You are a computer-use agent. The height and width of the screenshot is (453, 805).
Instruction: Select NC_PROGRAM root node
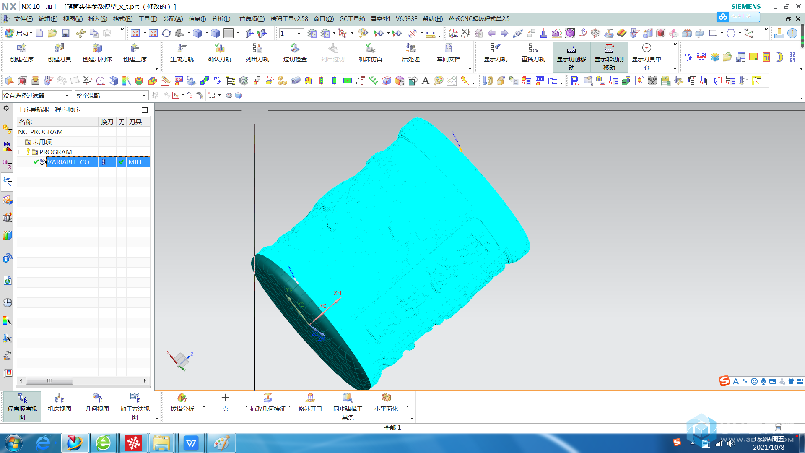[x=40, y=132]
